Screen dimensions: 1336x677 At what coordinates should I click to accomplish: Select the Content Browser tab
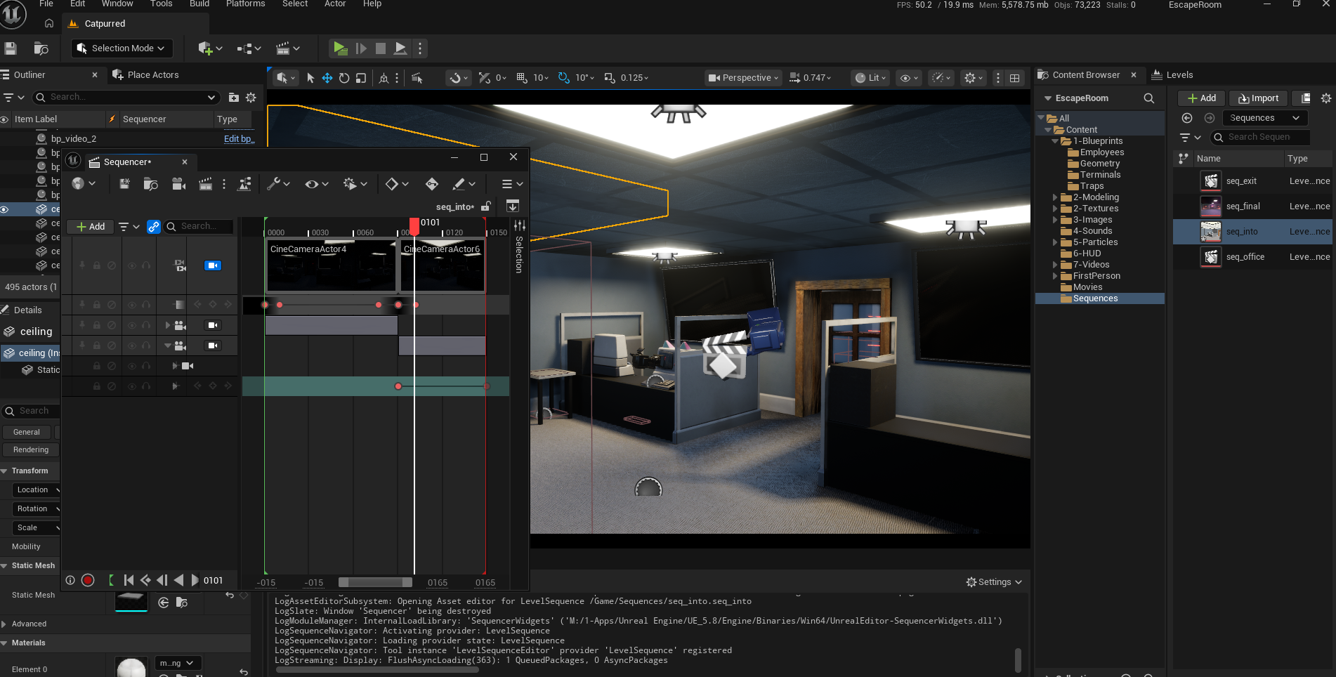[1086, 75]
